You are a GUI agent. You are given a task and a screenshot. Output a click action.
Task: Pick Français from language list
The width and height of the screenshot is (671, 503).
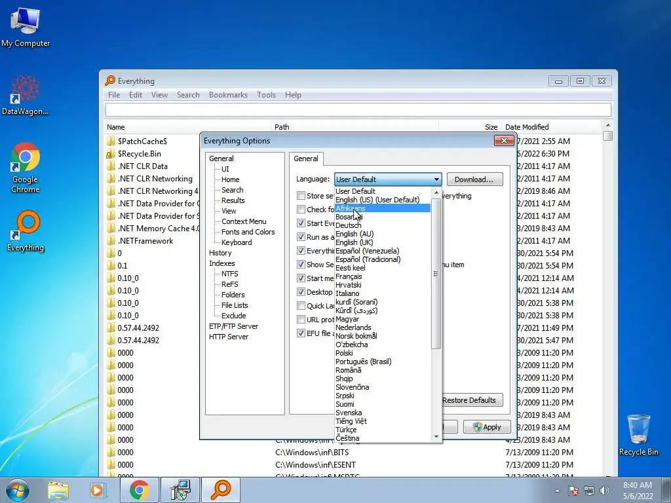pyautogui.click(x=383, y=276)
